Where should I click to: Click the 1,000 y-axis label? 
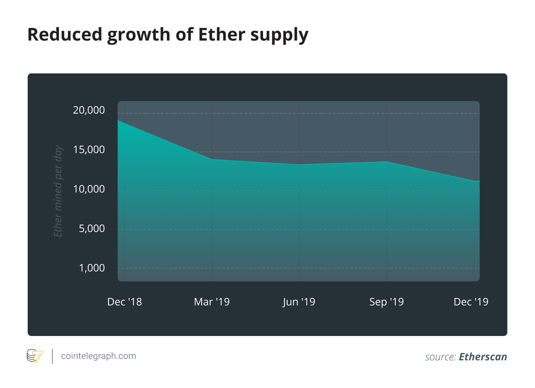coord(92,268)
